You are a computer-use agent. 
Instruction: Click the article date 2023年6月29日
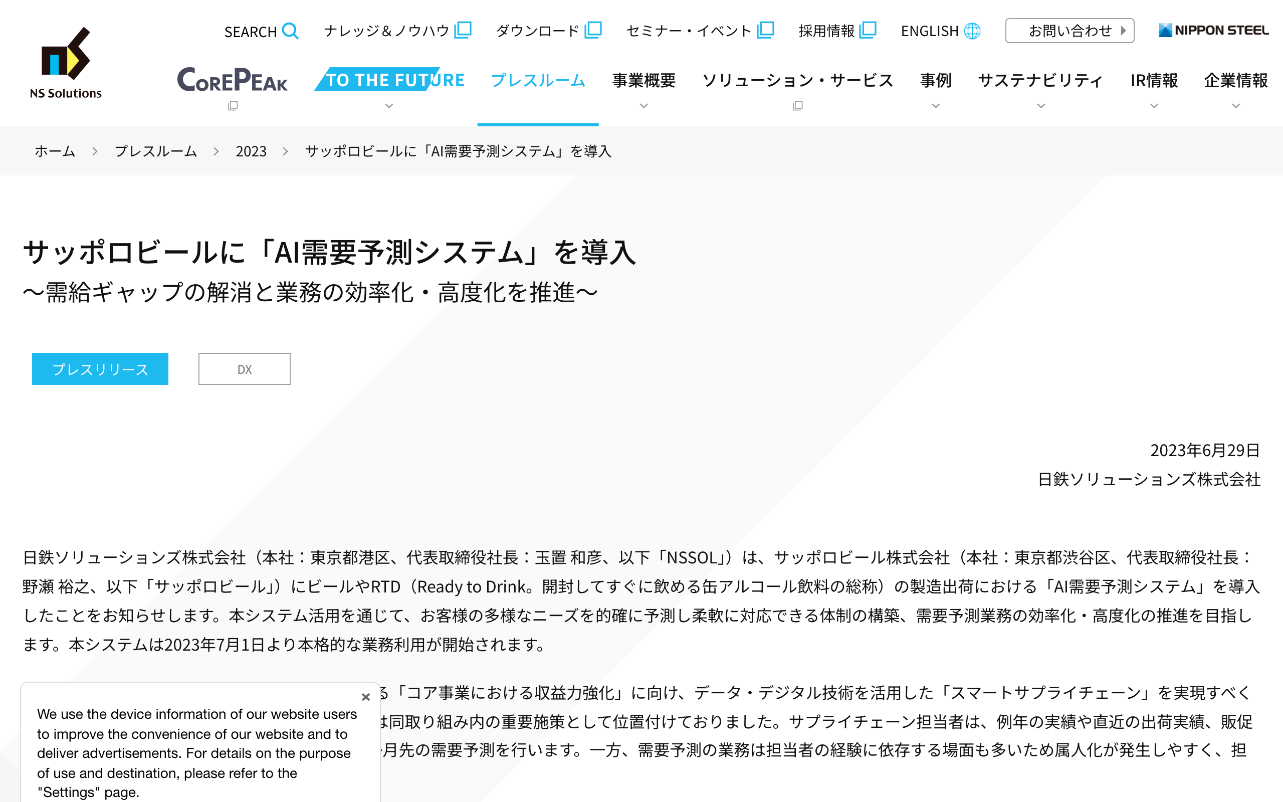[1205, 450]
